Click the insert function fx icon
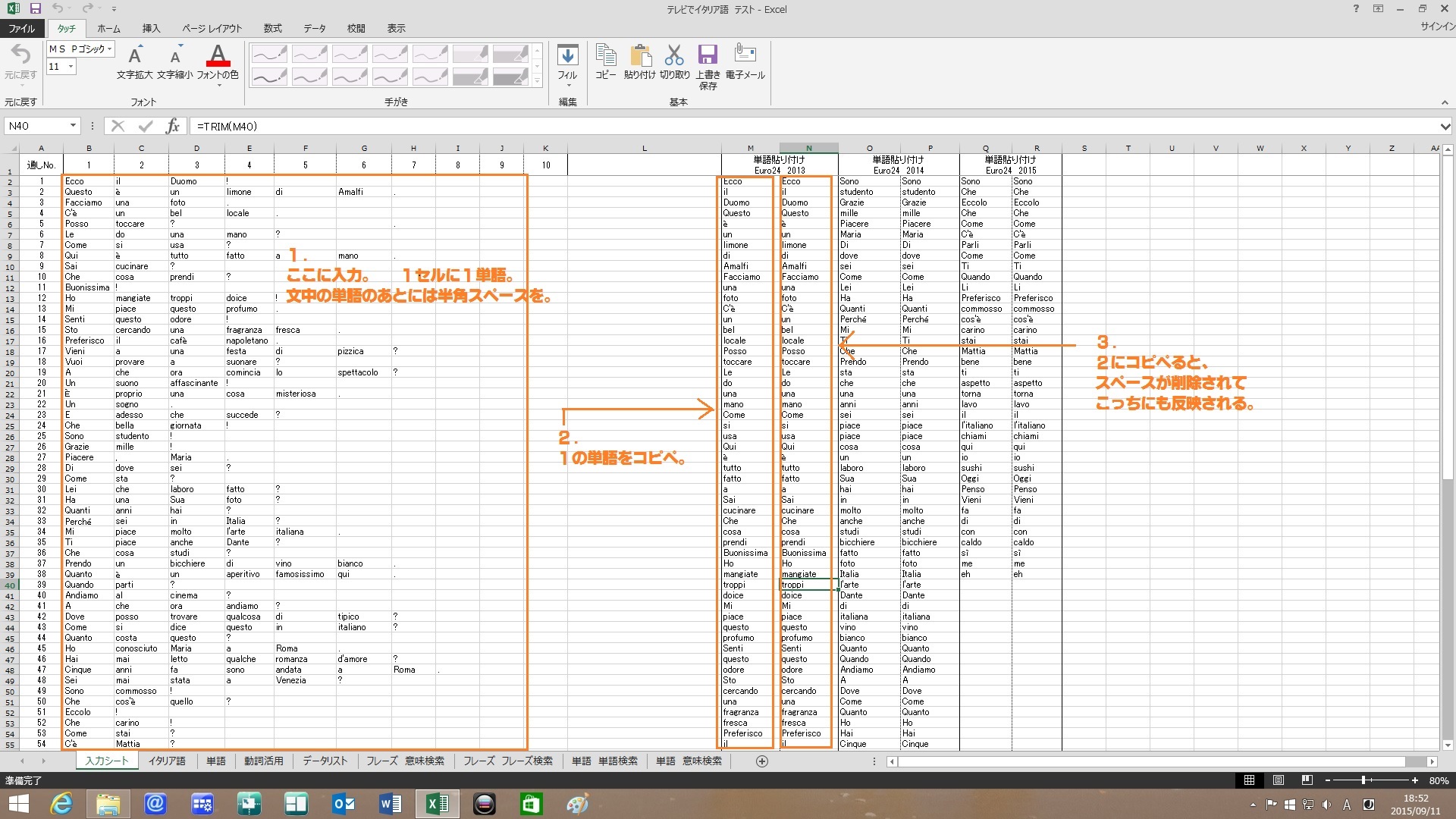 [x=173, y=126]
